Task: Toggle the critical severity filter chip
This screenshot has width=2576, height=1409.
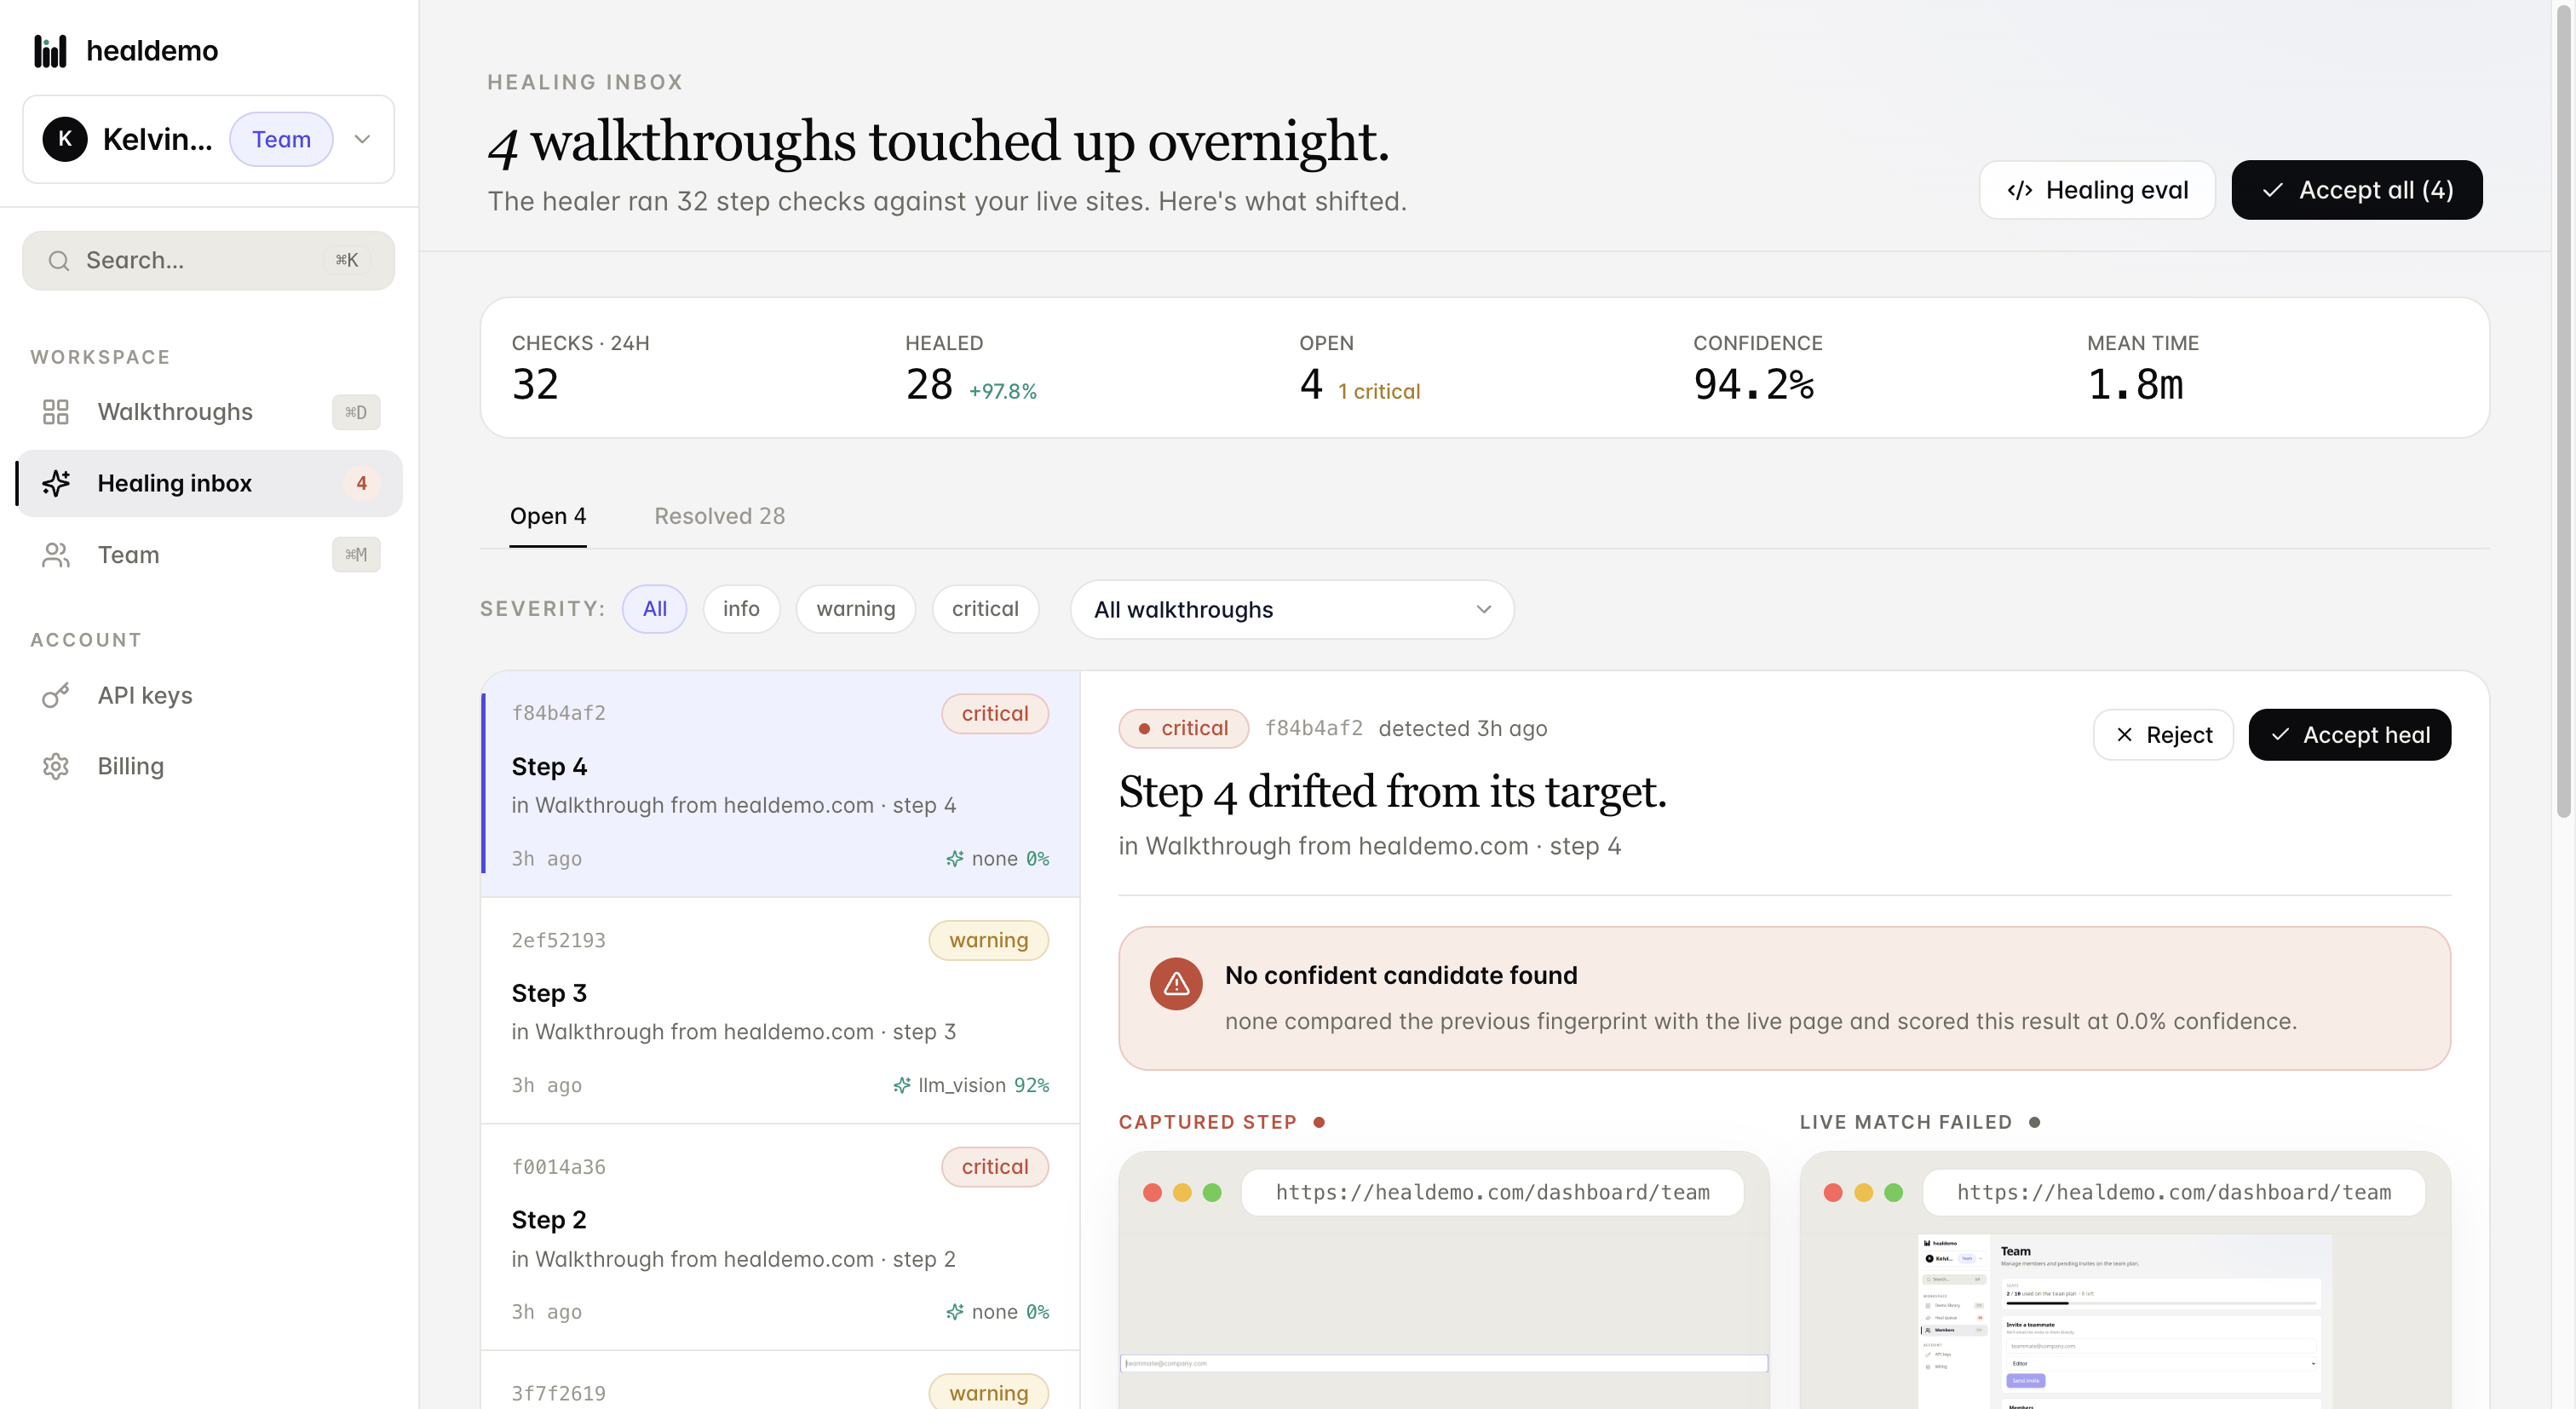Action: (x=985, y=609)
